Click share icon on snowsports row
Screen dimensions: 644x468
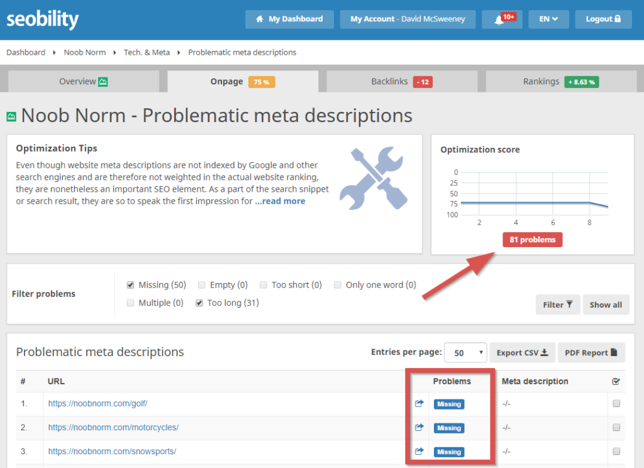tap(419, 451)
